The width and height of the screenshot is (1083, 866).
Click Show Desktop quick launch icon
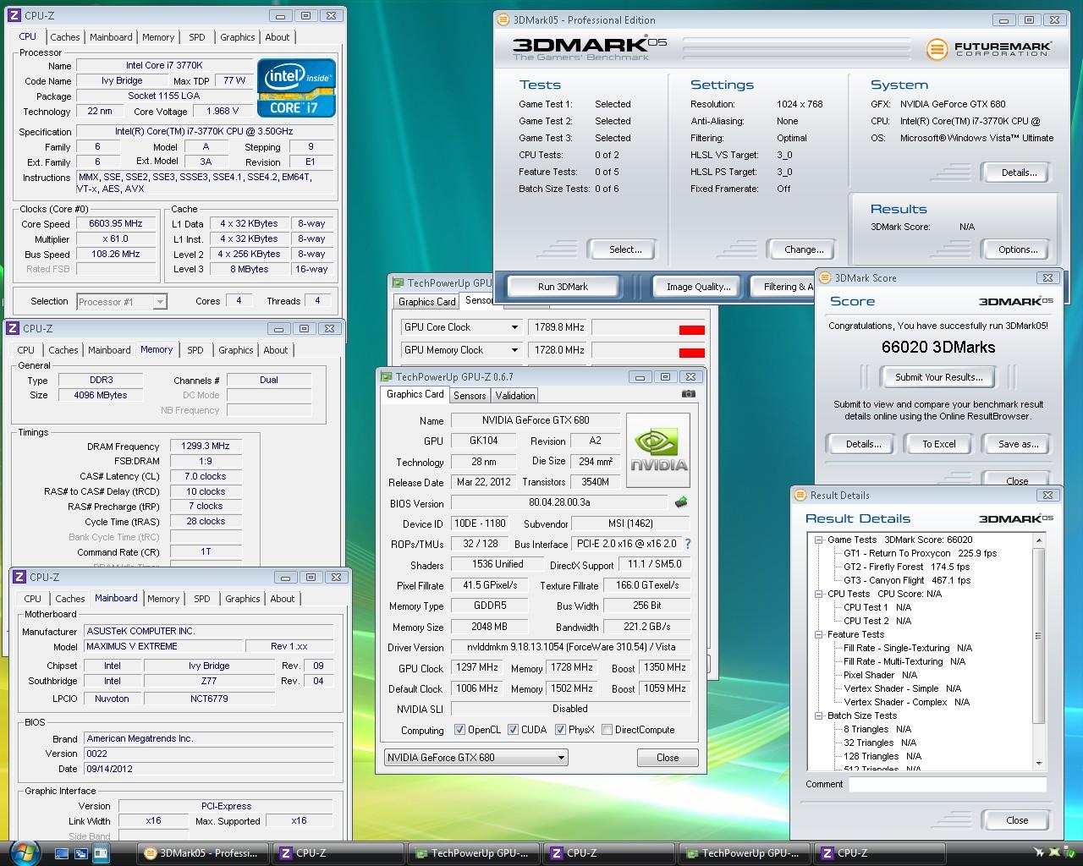coord(63,853)
